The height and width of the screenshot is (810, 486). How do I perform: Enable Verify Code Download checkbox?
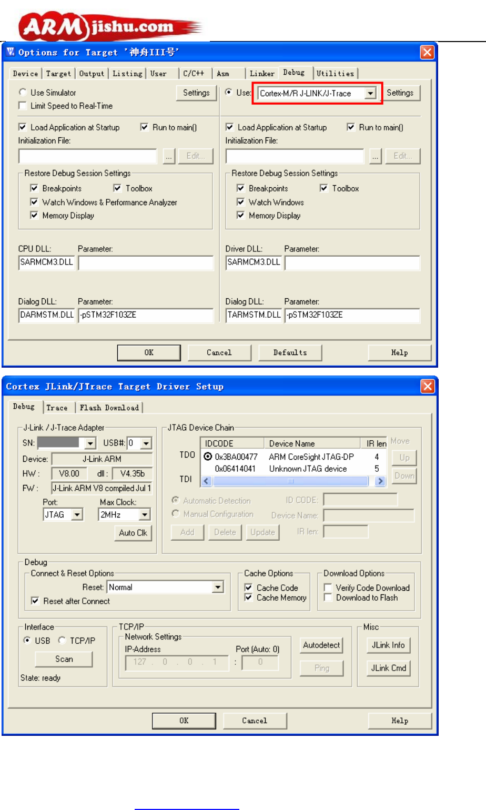(328, 588)
